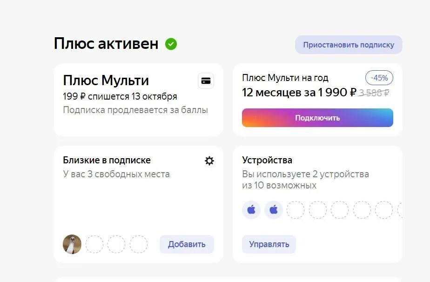Click the second empty family member slot
Viewport: 430px width, 282px height.
pyautogui.click(x=116, y=244)
